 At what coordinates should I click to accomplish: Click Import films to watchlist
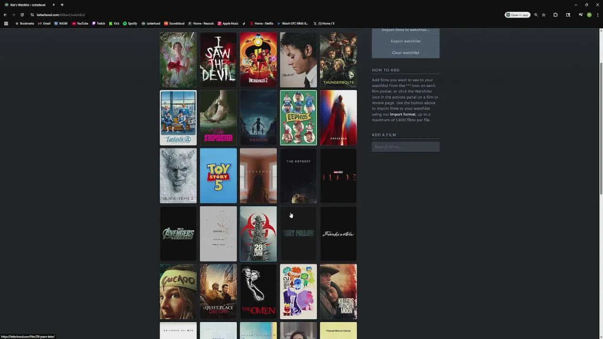[x=406, y=30]
